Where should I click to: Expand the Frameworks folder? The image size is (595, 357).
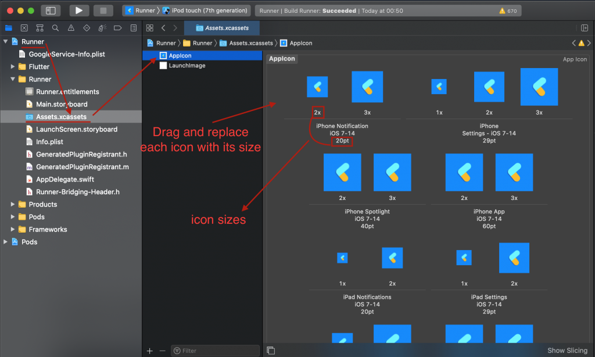coord(13,230)
